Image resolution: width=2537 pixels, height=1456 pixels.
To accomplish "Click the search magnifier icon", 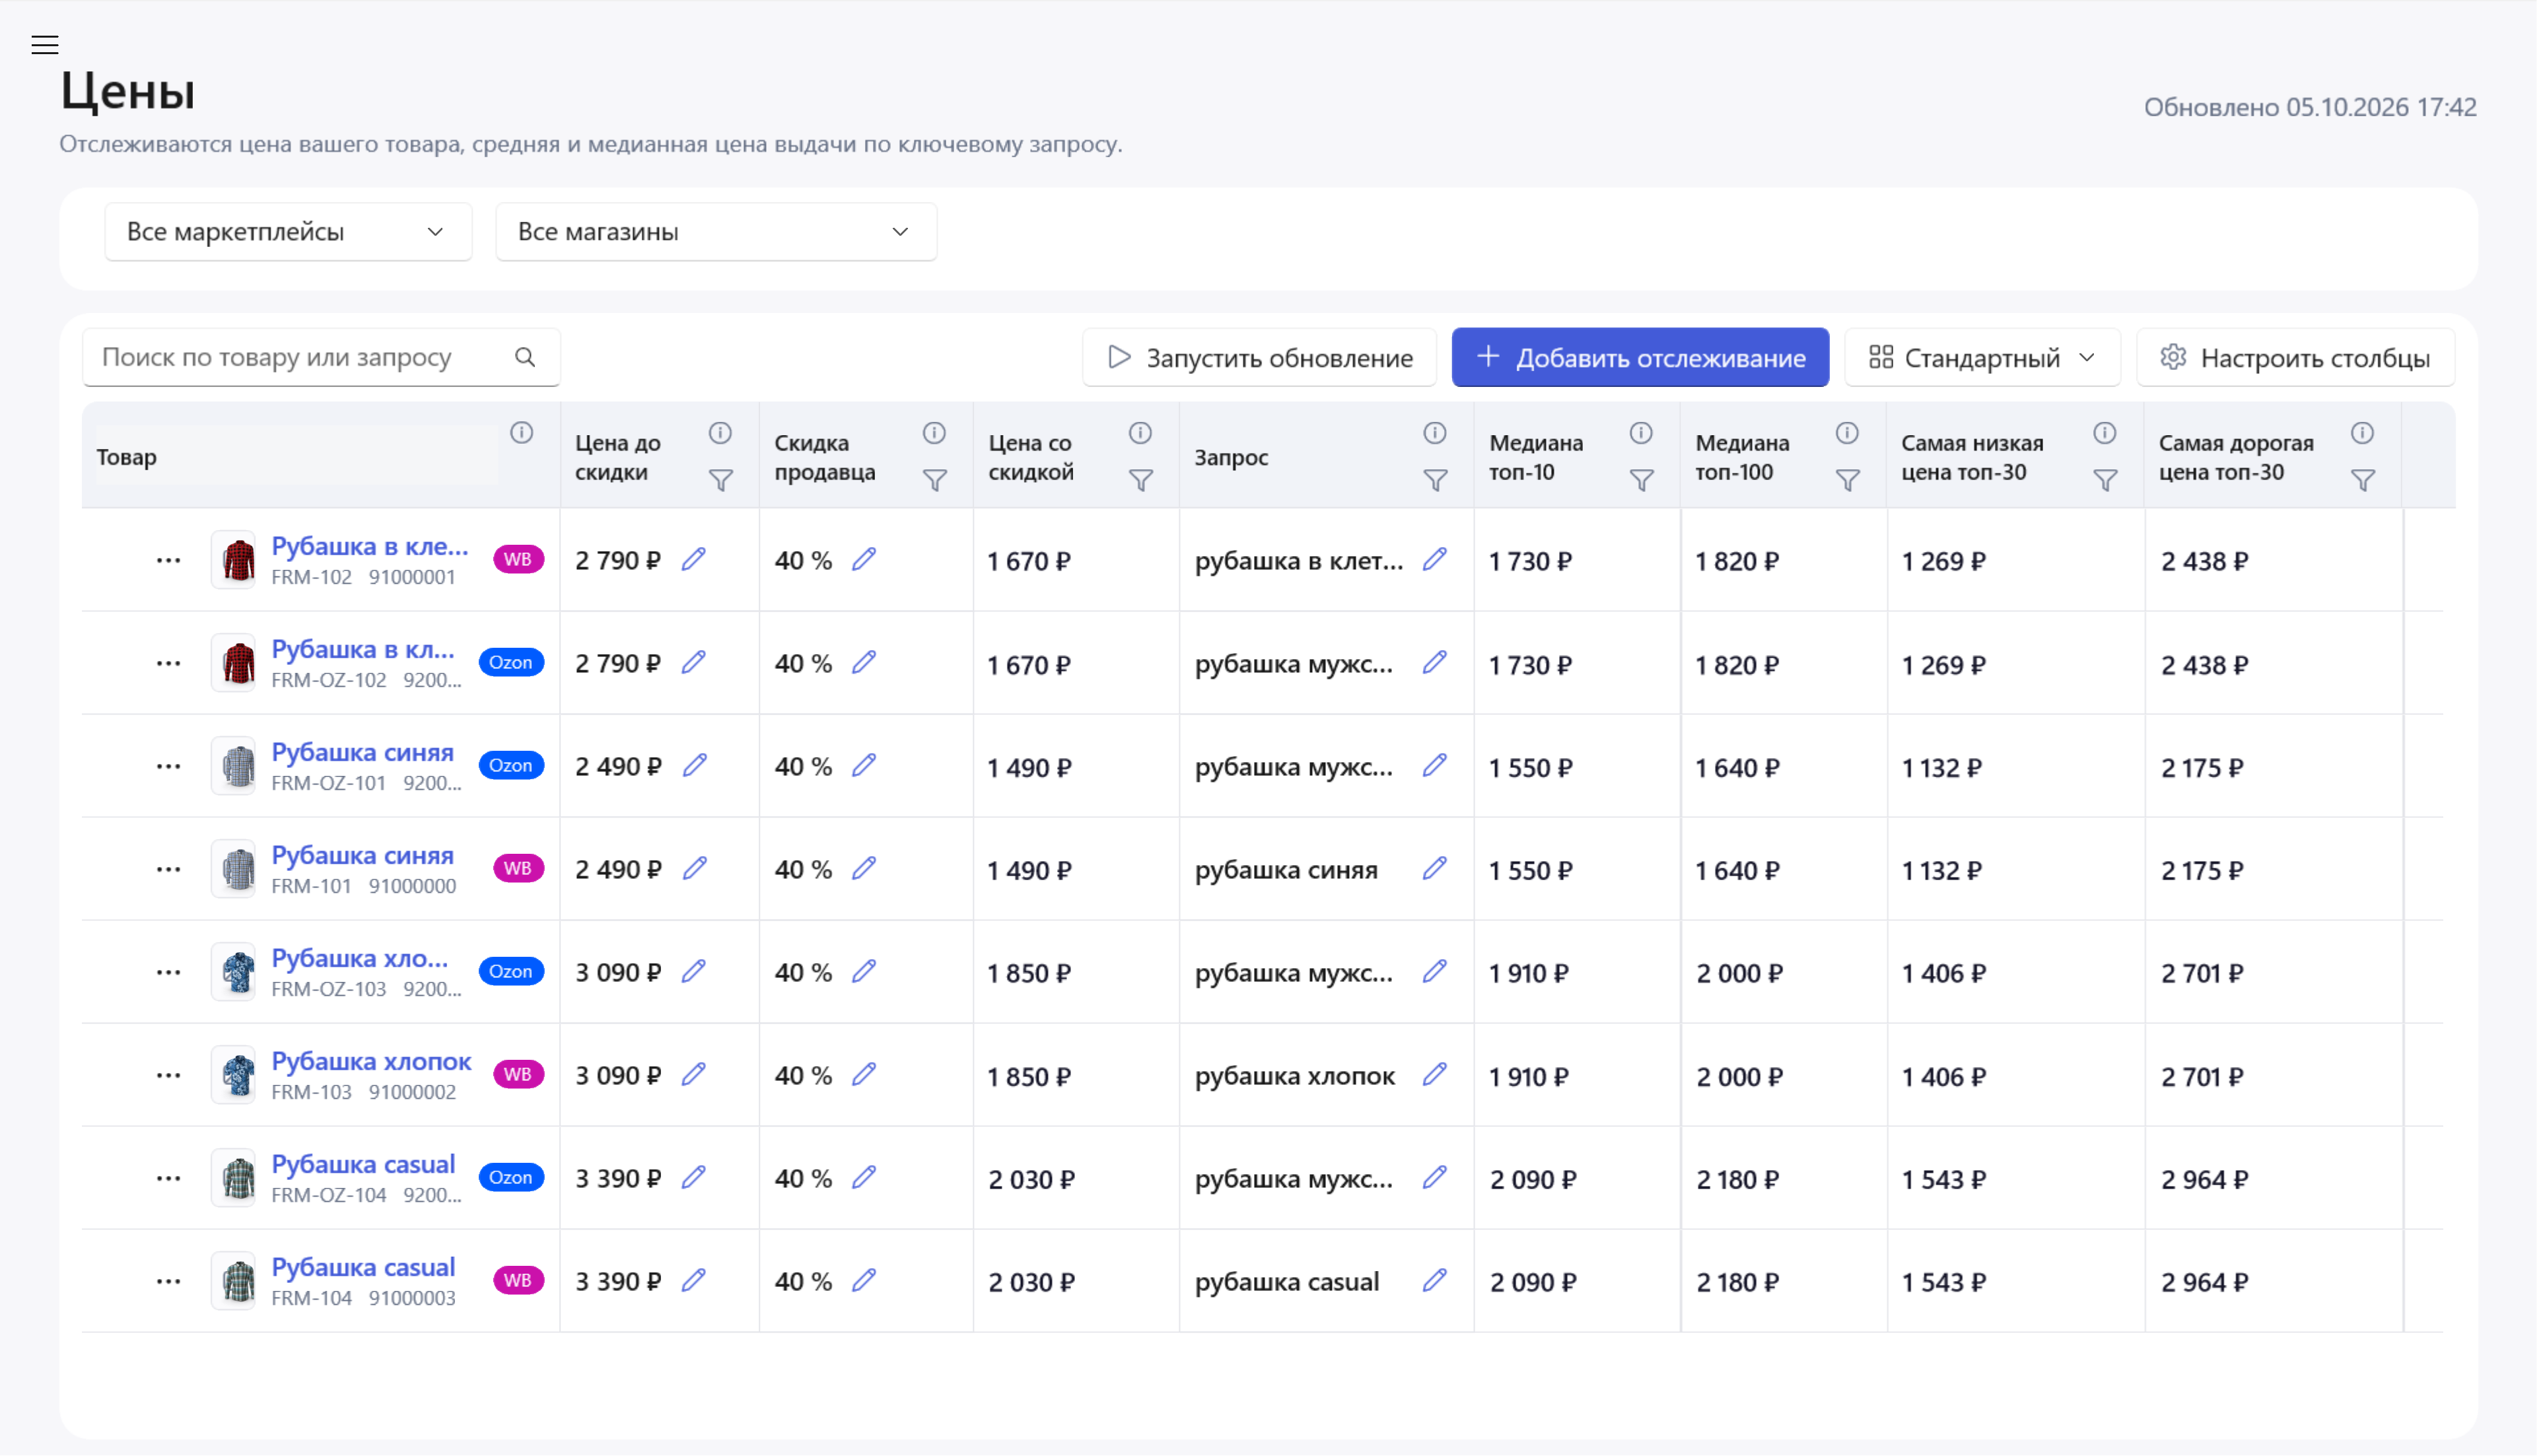I will 525,357.
